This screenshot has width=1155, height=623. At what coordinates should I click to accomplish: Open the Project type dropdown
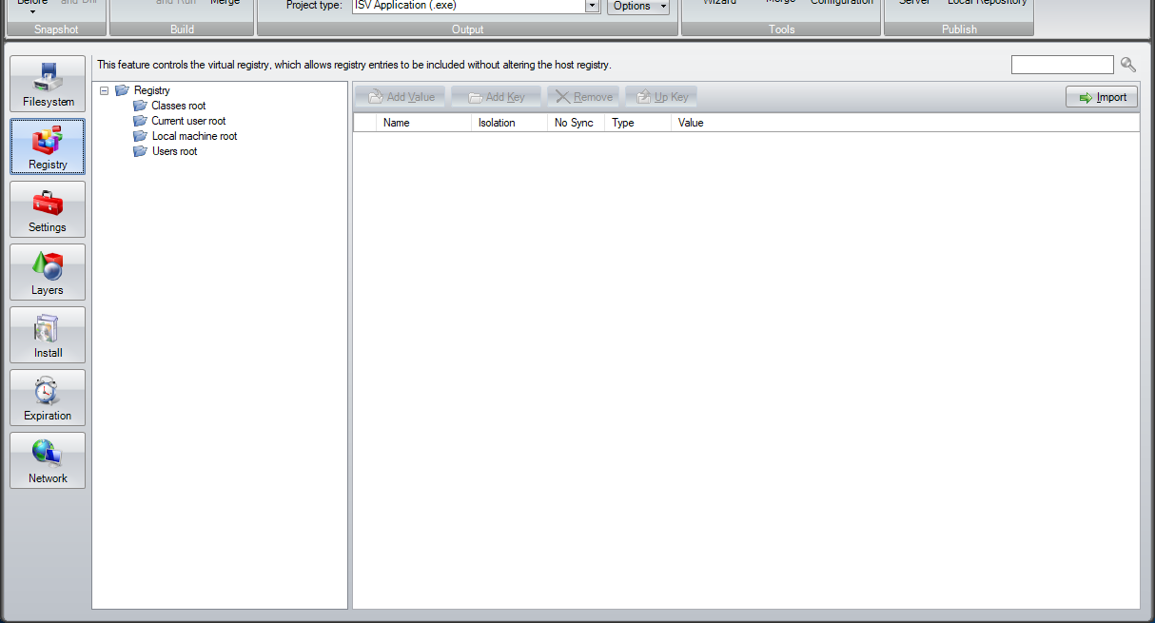(x=591, y=6)
